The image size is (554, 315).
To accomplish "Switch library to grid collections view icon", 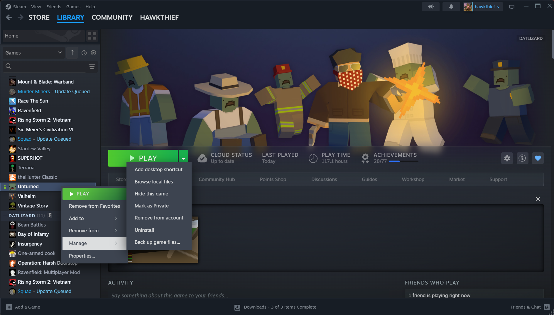I will click(x=92, y=36).
